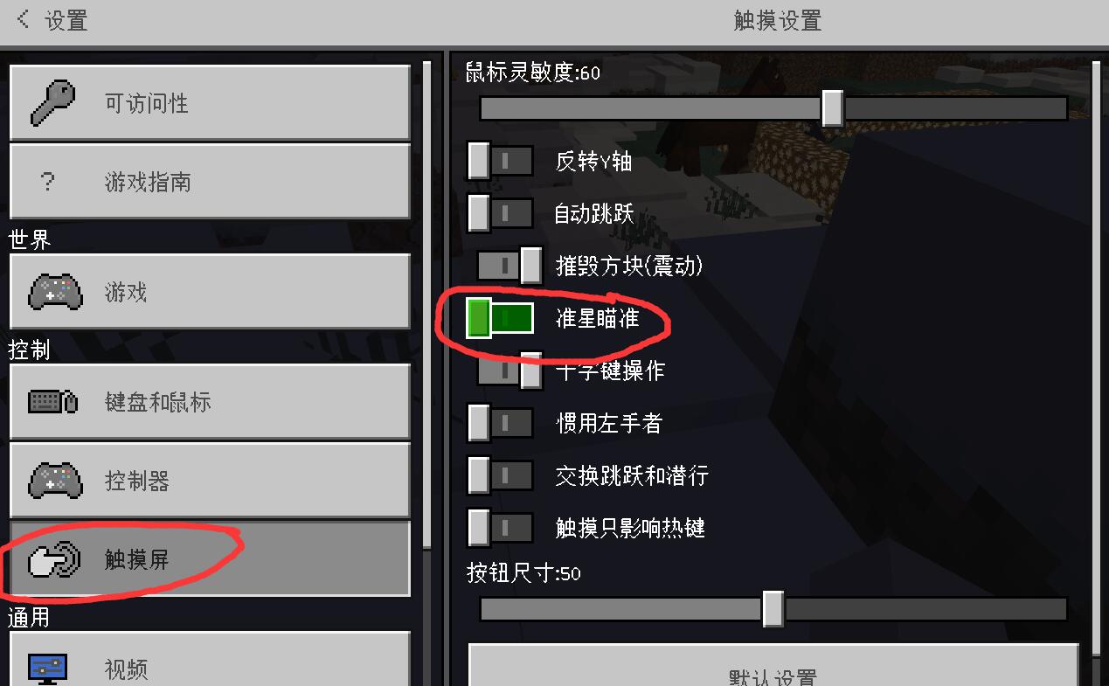Click the question mark icon for 游戏指南

click(48, 182)
